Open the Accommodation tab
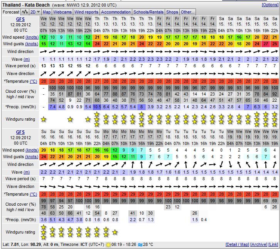The height and width of the screenshot is (249, 280). coord(116,12)
